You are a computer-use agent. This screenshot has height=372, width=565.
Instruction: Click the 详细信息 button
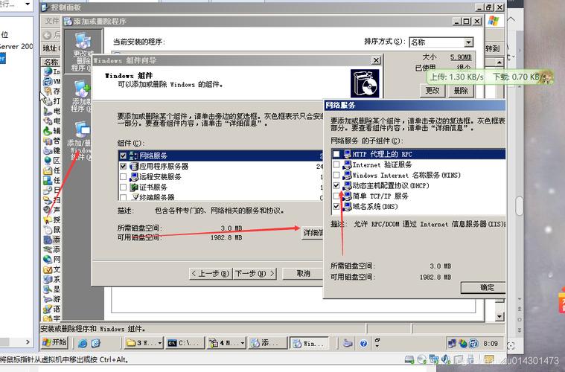click(x=312, y=233)
